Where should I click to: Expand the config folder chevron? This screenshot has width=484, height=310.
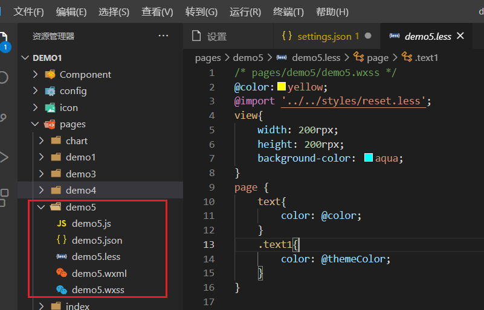click(35, 91)
